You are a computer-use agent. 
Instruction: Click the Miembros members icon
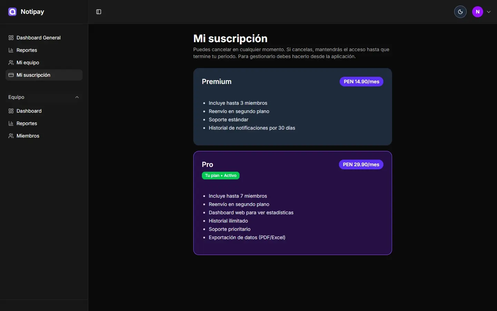[x=11, y=136]
